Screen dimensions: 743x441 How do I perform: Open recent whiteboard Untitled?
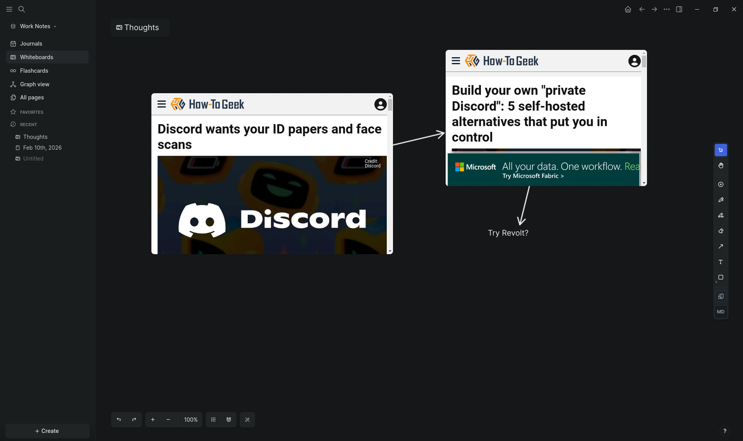tap(33, 158)
